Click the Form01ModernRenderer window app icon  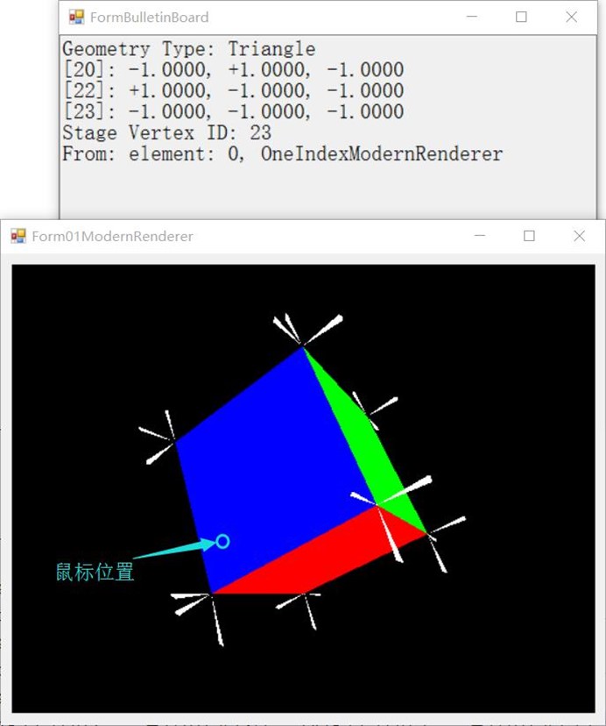click(18, 236)
